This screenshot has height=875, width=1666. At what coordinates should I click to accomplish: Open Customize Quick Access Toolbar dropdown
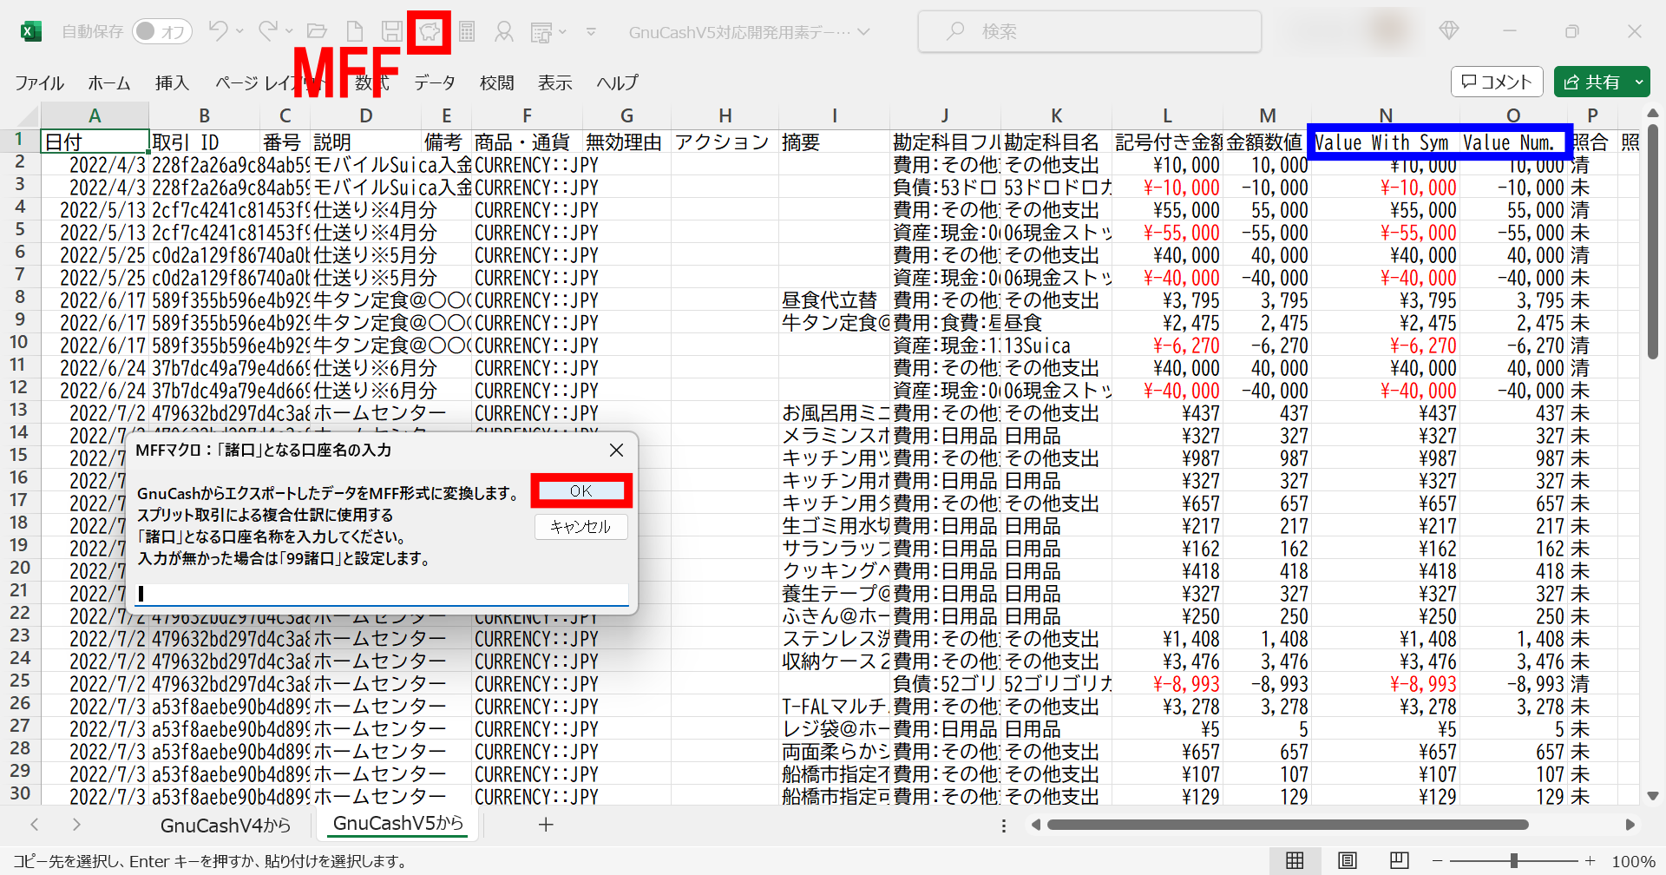pos(591,32)
